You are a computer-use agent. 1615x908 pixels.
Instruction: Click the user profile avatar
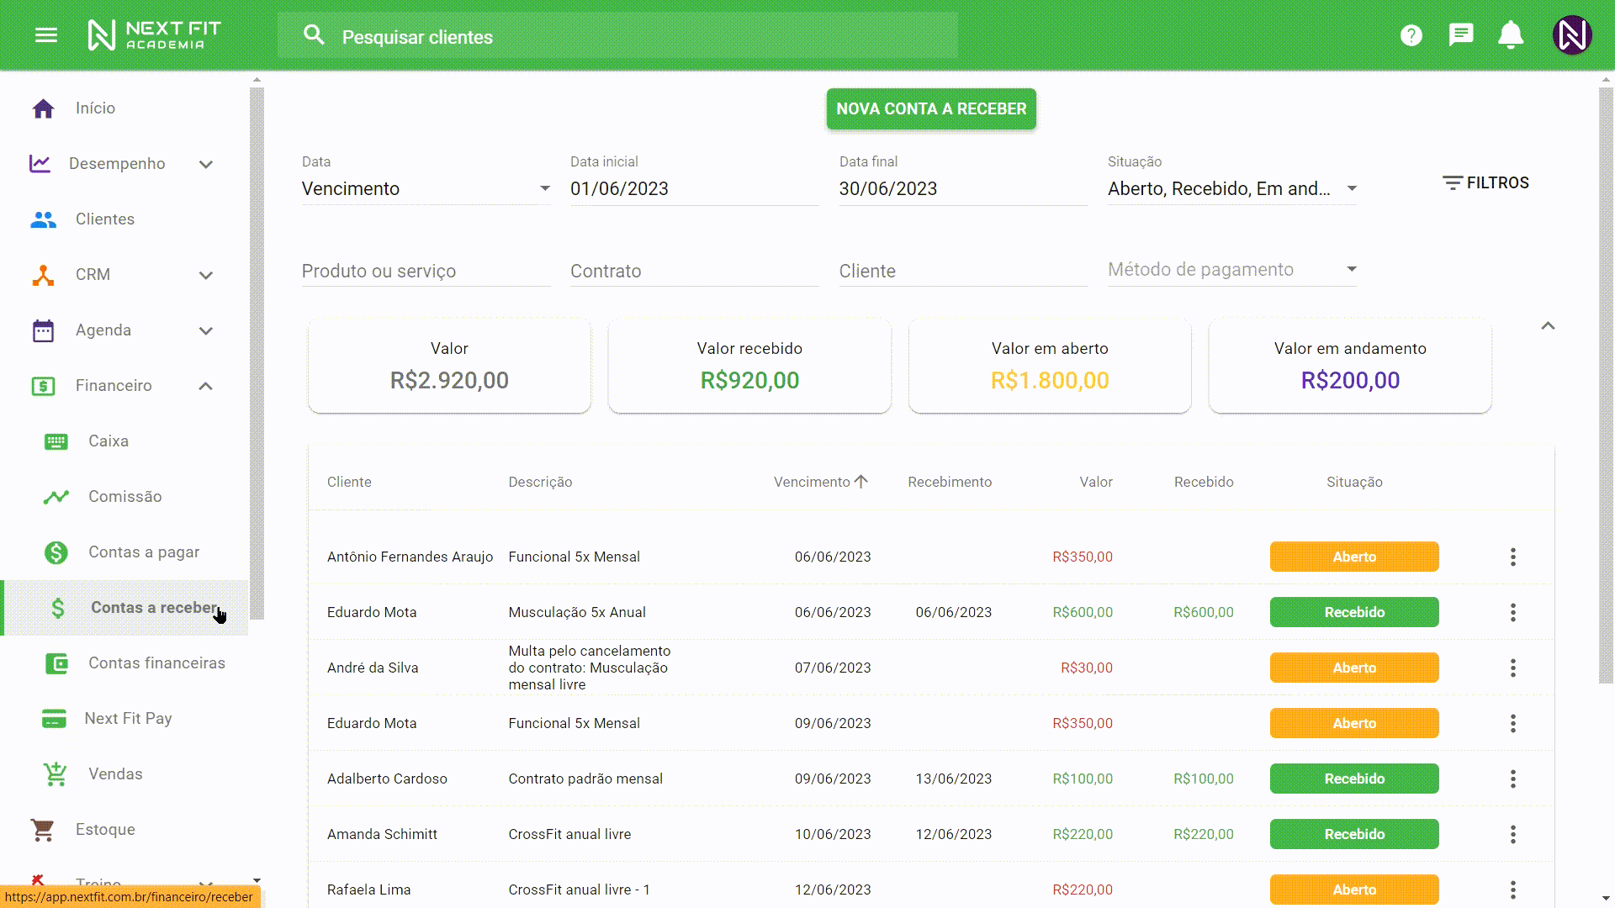1571,35
